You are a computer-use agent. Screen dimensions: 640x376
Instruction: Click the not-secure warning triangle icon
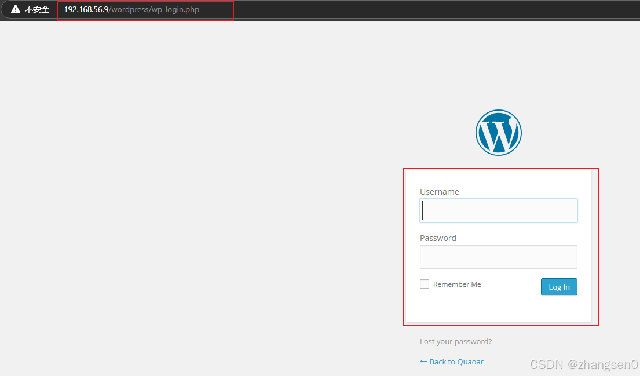(16, 9)
